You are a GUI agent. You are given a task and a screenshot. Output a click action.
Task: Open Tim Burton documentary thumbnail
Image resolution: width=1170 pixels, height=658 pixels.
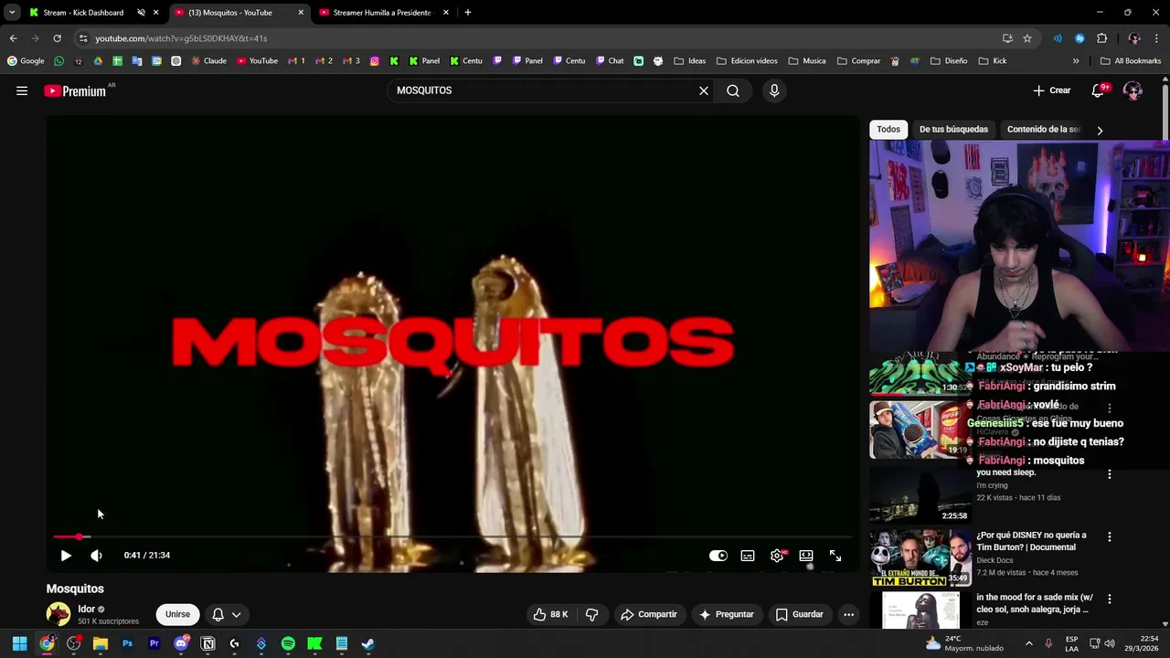pos(920,557)
